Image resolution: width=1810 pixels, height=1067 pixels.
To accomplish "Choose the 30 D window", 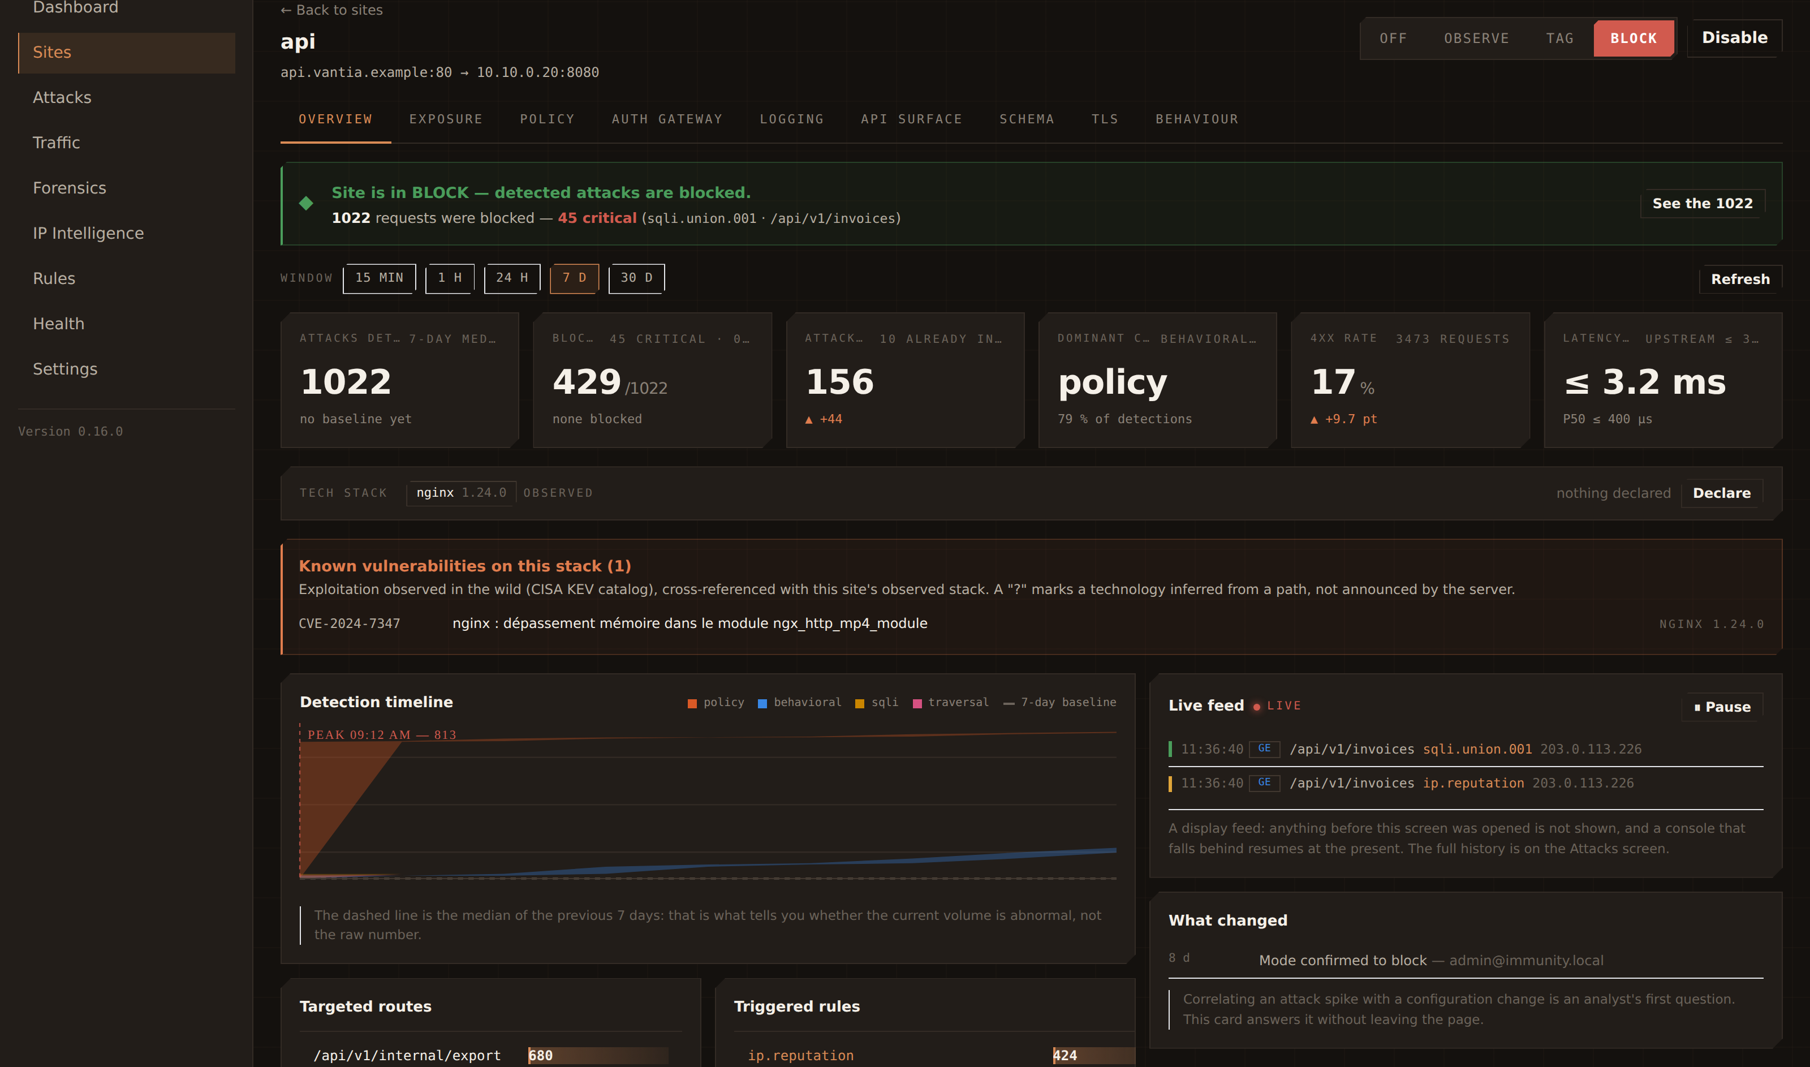I will [636, 278].
